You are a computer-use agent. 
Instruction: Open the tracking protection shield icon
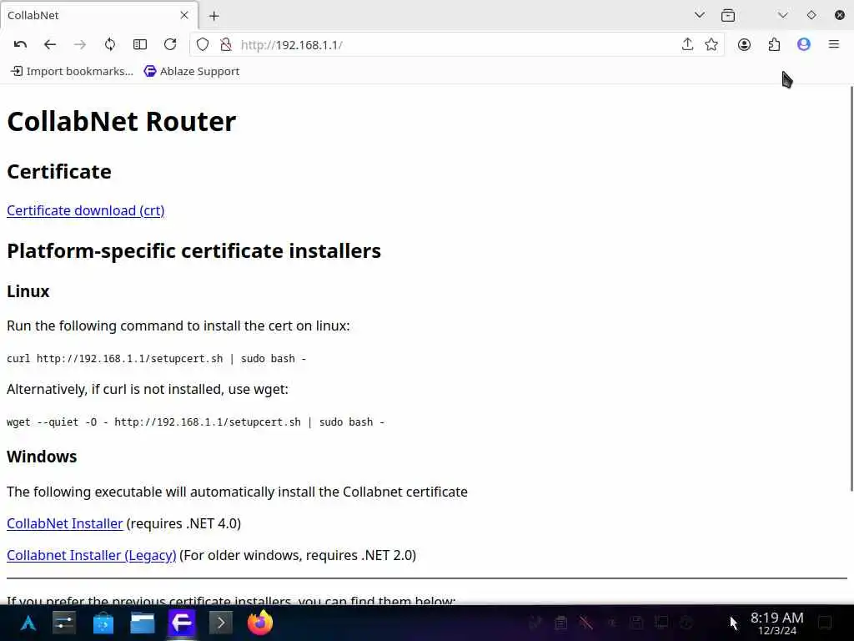pyautogui.click(x=203, y=45)
